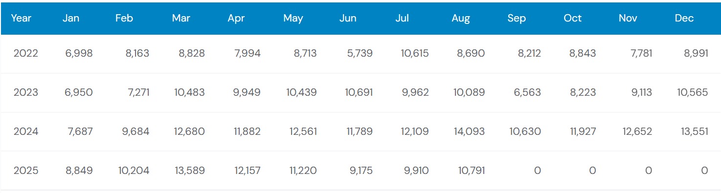
Task: Select the 13,589 cell for Mar 2025
Action: pos(190,171)
